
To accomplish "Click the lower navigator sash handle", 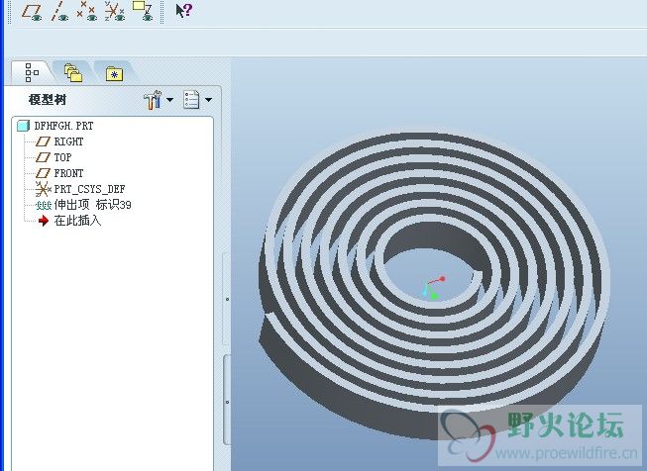I will 227,401.
